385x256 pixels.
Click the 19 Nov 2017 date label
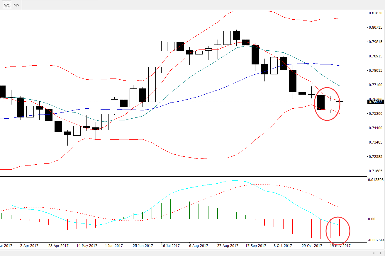click(340, 246)
